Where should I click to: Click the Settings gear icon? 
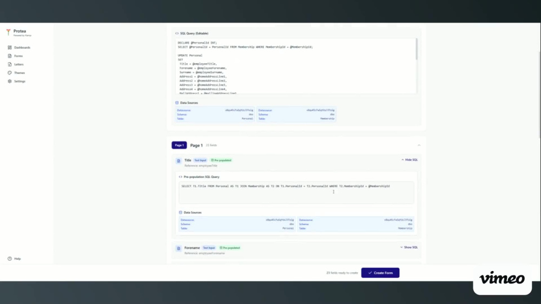(x=10, y=81)
